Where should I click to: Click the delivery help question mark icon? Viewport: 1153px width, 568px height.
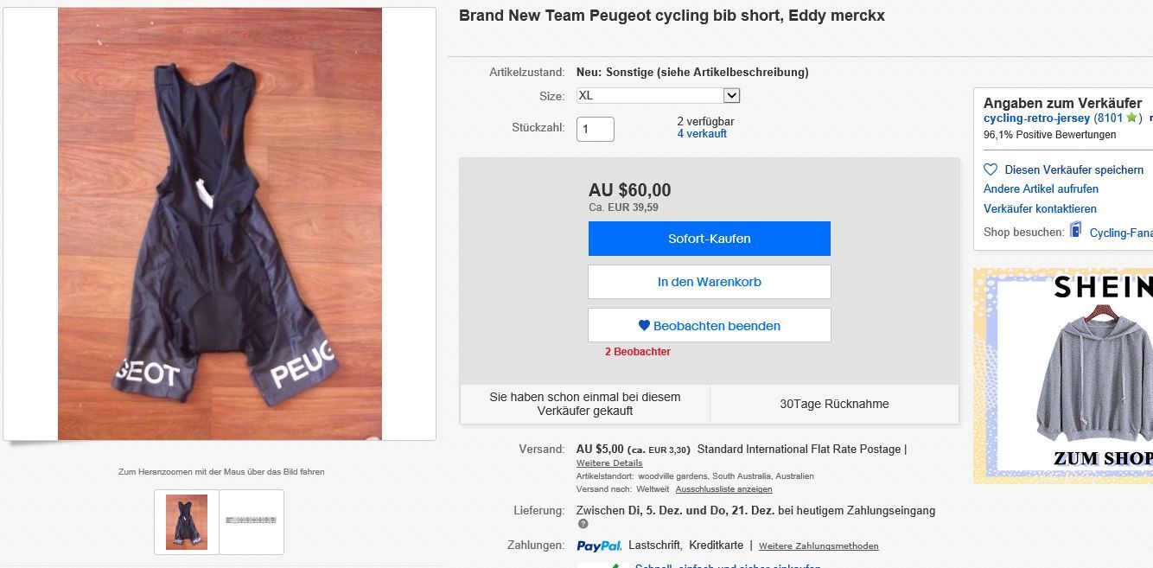click(583, 524)
